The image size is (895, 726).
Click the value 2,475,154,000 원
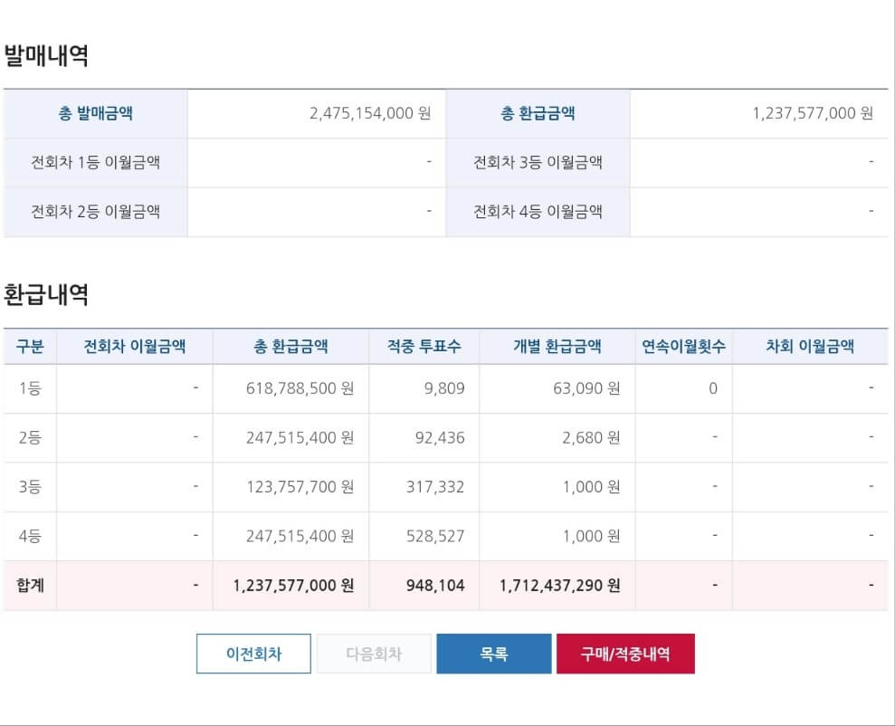[370, 113]
